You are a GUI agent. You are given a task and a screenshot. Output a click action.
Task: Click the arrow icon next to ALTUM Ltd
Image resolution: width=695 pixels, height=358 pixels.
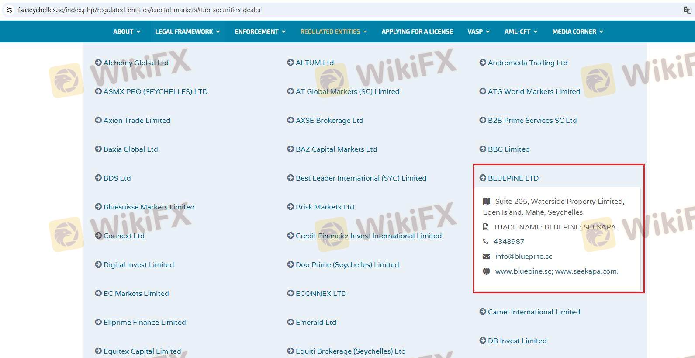click(x=290, y=63)
